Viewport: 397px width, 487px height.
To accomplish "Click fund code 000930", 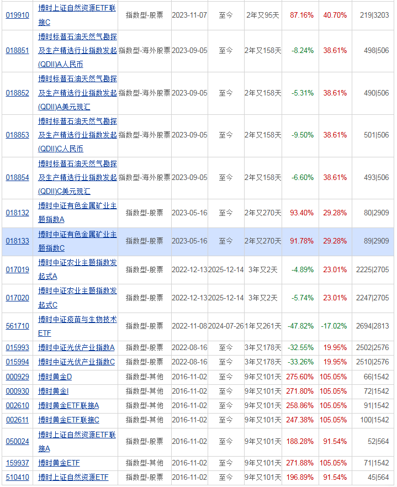I will 18,391.
